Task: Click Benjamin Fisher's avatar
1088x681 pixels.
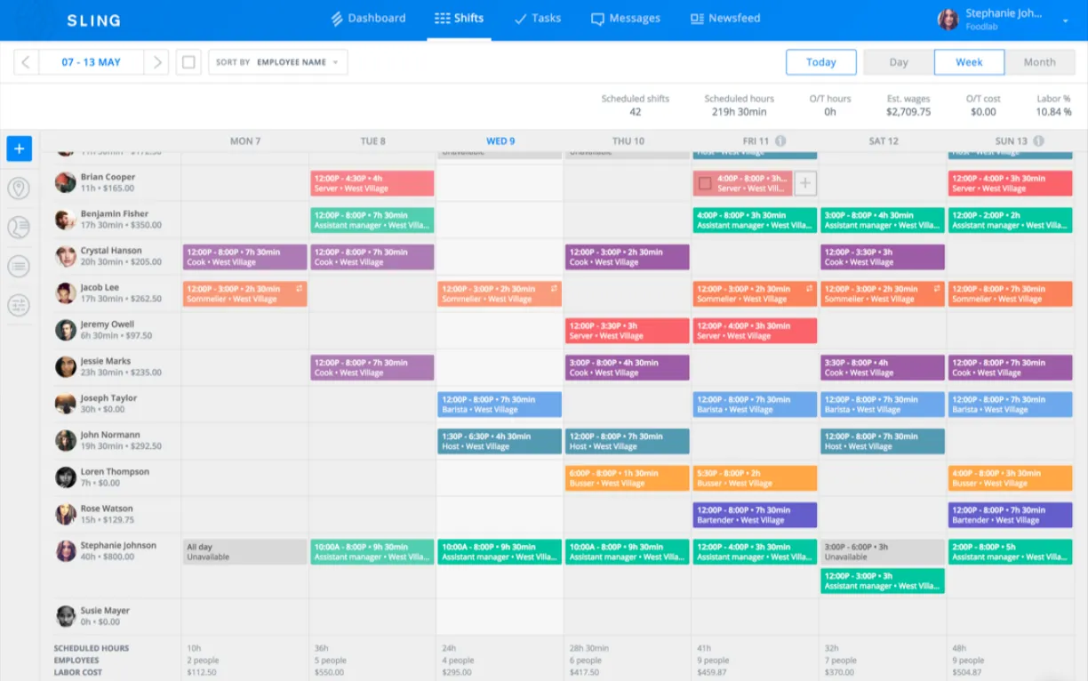Action: (65, 220)
